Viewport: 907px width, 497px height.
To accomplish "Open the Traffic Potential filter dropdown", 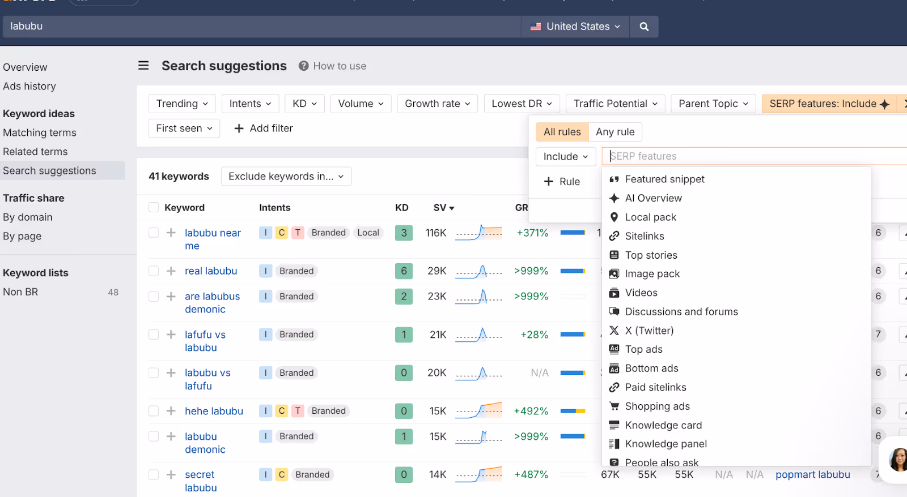I will click(x=616, y=104).
